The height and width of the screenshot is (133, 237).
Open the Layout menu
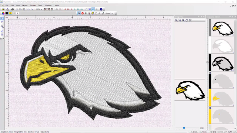[25, 6]
